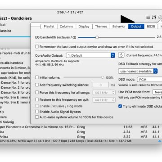The width and height of the screenshot is (162, 162).
Task: Refresh the output device list
Action: click(121, 55)
